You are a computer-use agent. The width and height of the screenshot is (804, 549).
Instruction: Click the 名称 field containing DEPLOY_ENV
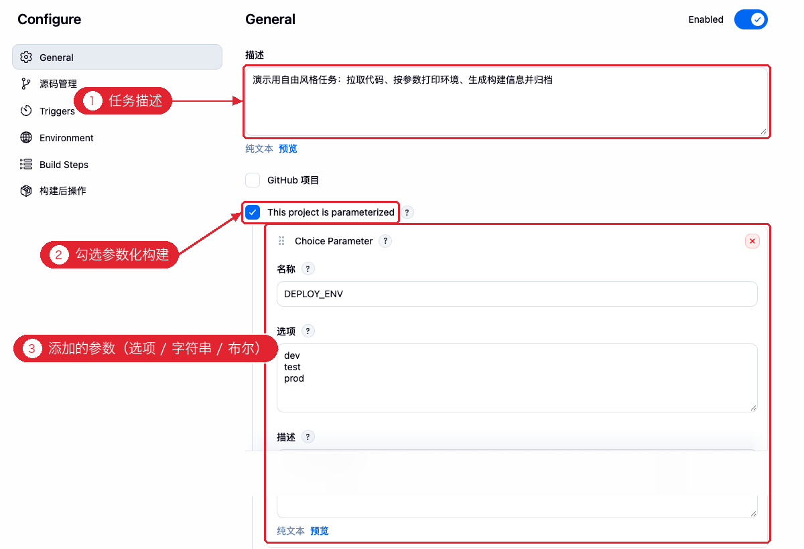[x=517, y=294]
